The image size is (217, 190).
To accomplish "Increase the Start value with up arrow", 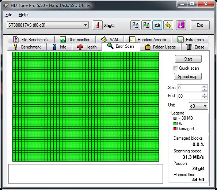I will coord(204,86).
